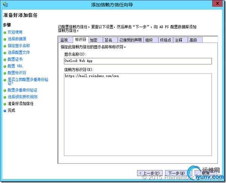This screenshot has height=183, width=226.
Task: Switch to the 监视 tab
Action: (66, 40)
